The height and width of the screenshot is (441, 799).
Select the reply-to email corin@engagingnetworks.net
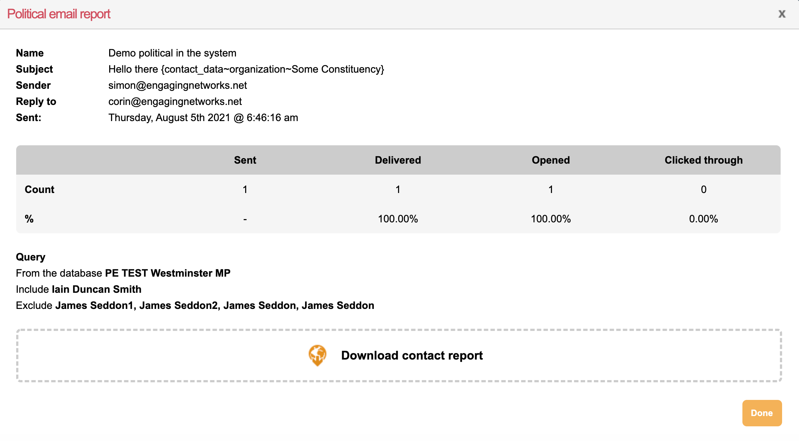(x=175, y=102)
